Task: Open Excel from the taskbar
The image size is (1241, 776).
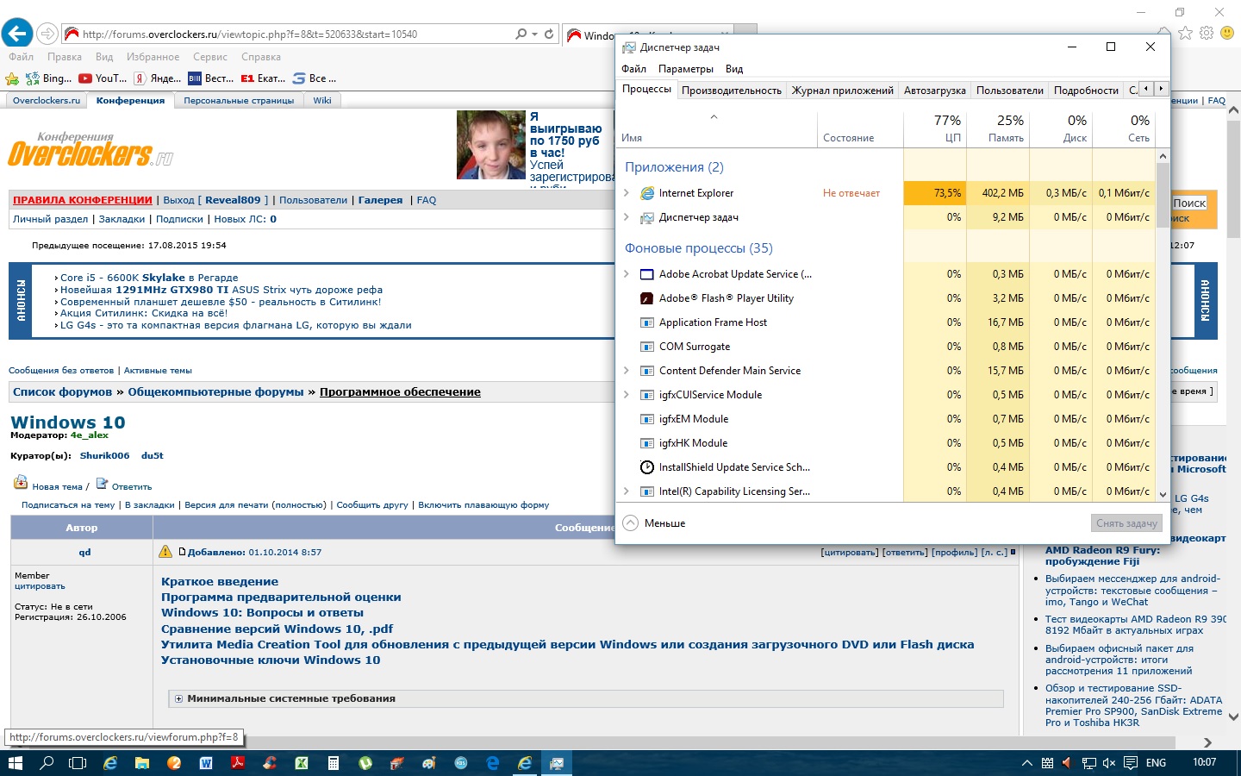Action: (302, 763)
